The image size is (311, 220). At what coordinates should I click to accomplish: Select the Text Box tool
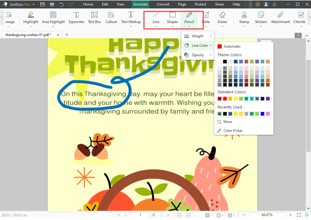pyautogui.click(x=94, y=18)
